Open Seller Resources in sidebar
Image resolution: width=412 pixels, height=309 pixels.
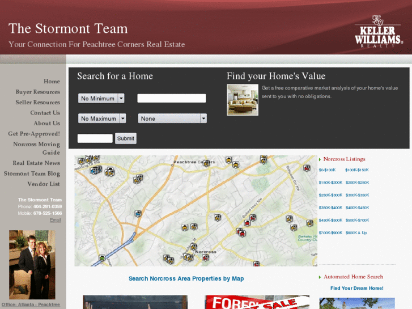click(37, 102)
